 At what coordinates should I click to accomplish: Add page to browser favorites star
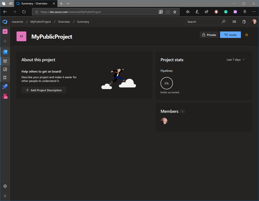click(175, 12)
